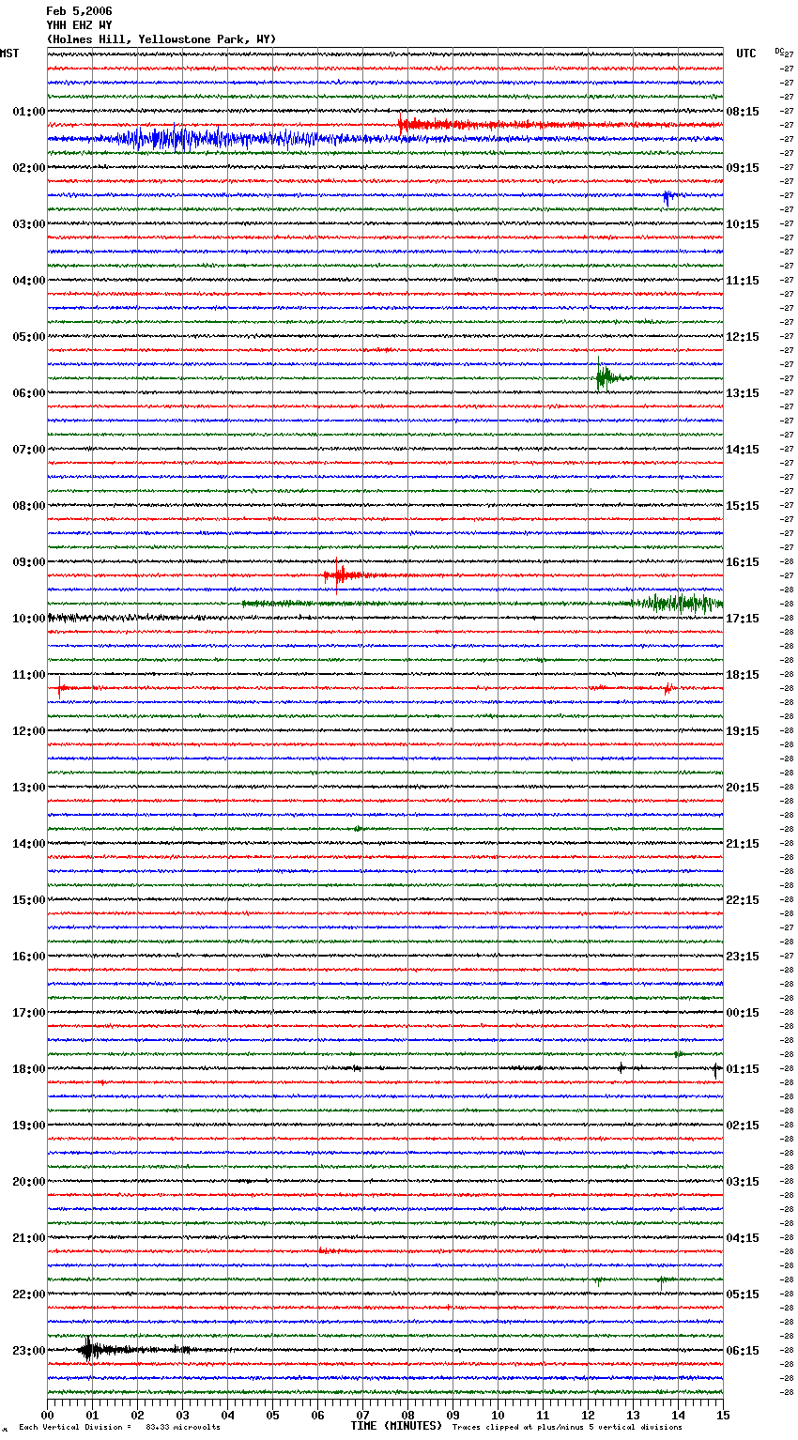This screenshot has width=798, height=1440.
Task: Click the green event spike below the 05:00 row
Action: coord(604,375)
